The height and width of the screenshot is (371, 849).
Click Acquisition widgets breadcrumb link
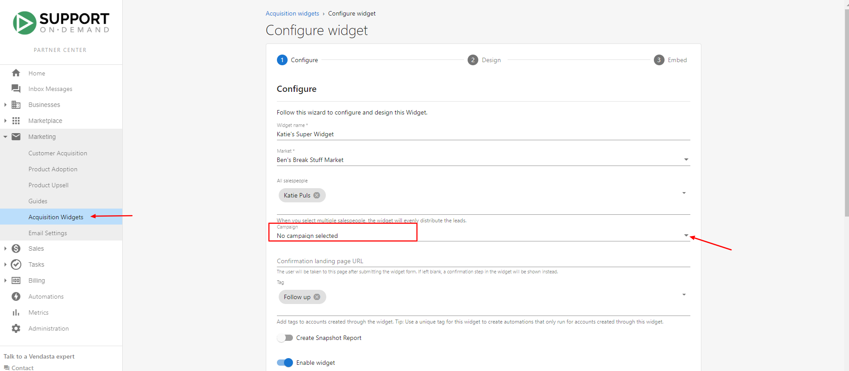(x=292, y=13)
